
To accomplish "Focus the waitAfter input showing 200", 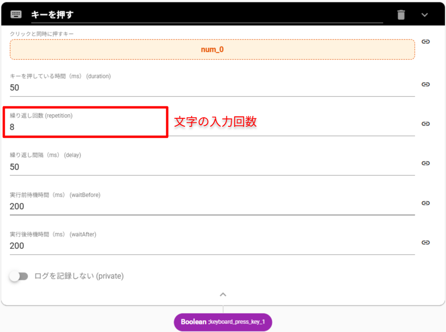I will pos(212,246).
